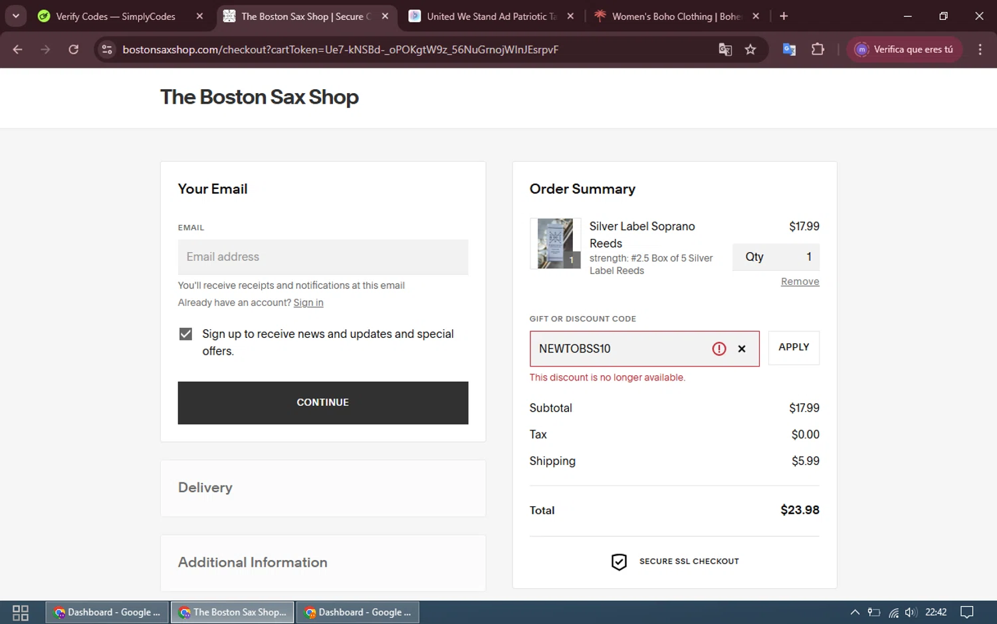997x624 pixels.
Task: Switch to United We Stand Ad Patriotic tab
Action: click(x=491, y=16)
